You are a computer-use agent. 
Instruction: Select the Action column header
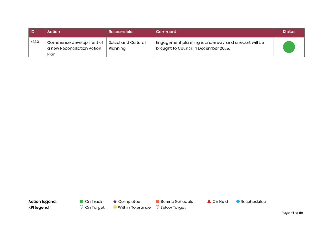click(54, 32)
